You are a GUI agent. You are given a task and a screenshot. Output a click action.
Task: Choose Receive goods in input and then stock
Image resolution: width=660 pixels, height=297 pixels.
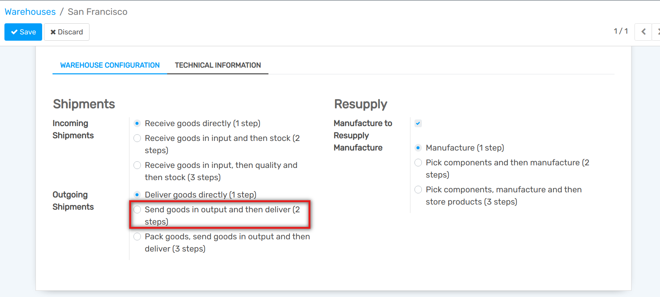click(x=137, y=138)
